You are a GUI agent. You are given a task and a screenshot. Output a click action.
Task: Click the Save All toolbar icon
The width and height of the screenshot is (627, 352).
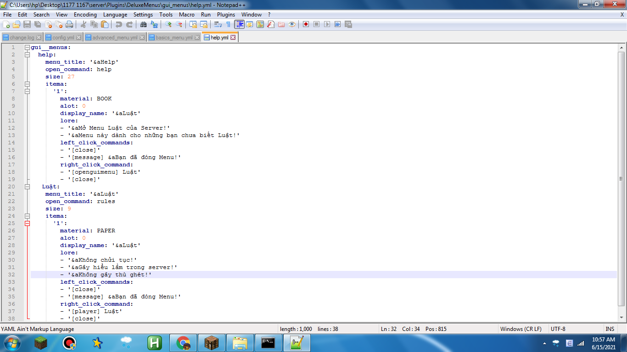[38, 24]
